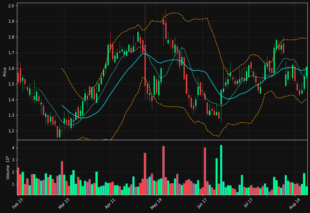This screenshot has height=213, width=310.
Task: Click the 1.8 price axis label
Action: pyautogui.click(x=11, y=37)
